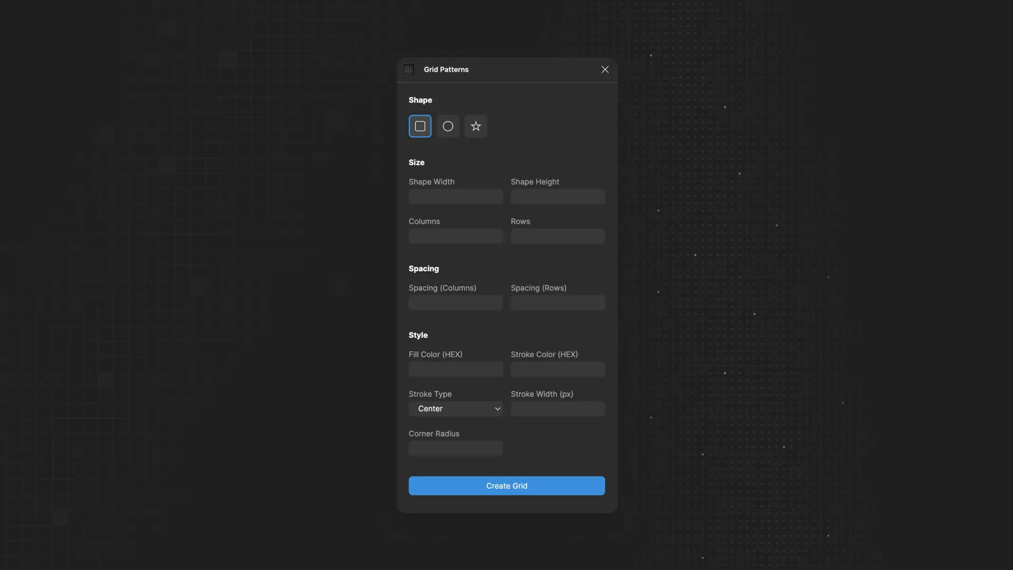This screenshot has width=1013, height=570.
Task: Click the Style section heading
Action: 418,335
